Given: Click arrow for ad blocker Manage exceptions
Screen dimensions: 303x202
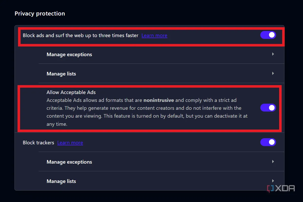Looking at the screenshot, I should pos(273,54).
